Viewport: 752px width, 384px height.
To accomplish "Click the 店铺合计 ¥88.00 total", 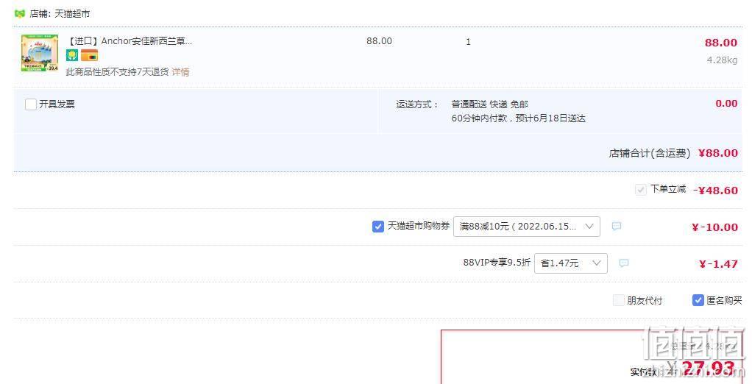I will coord(673,153).
